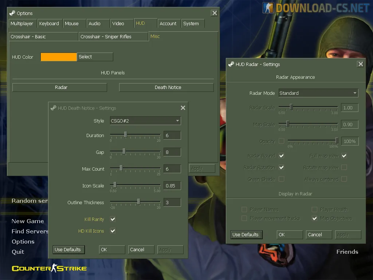This screenshot has height=280, width=373.
Task: Click the Opacity percentage field
Action: click(350, 141)
